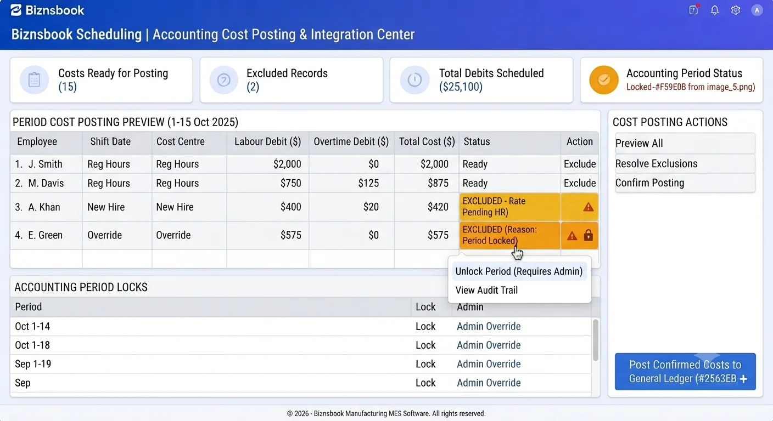The image size is (773, 421).
Task: Click the Biznsbook logo icon
Action: point(16,10)
